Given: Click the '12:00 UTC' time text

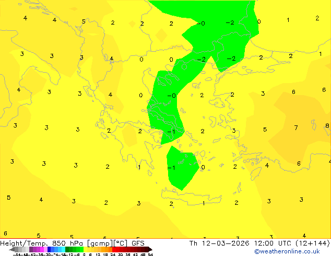Looking at the screenshot, I should (x=274, y=243).
